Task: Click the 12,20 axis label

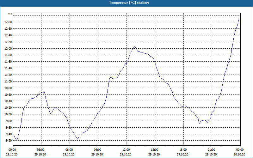Action: point(9,42)
